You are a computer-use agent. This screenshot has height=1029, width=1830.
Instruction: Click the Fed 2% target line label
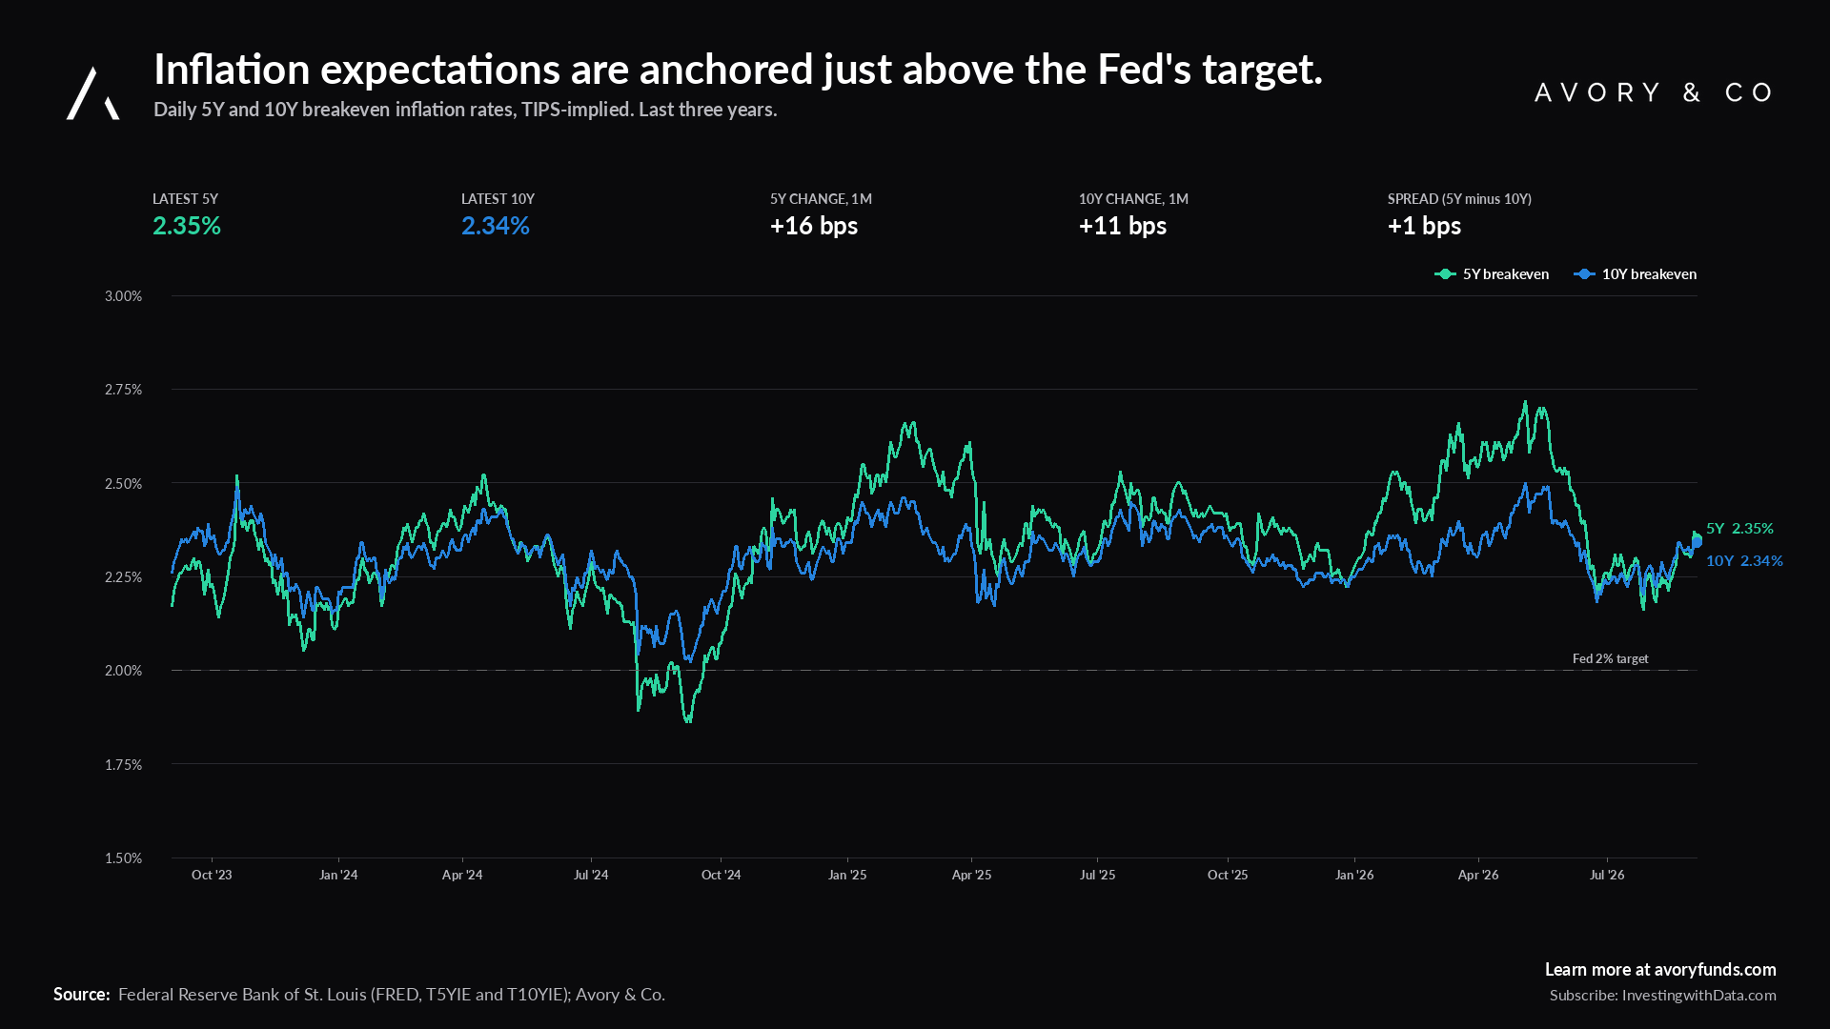pos(1610,658)
